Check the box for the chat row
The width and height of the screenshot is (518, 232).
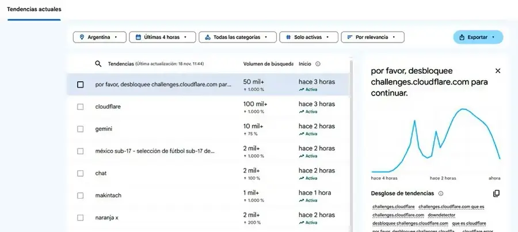pos(80,173)
